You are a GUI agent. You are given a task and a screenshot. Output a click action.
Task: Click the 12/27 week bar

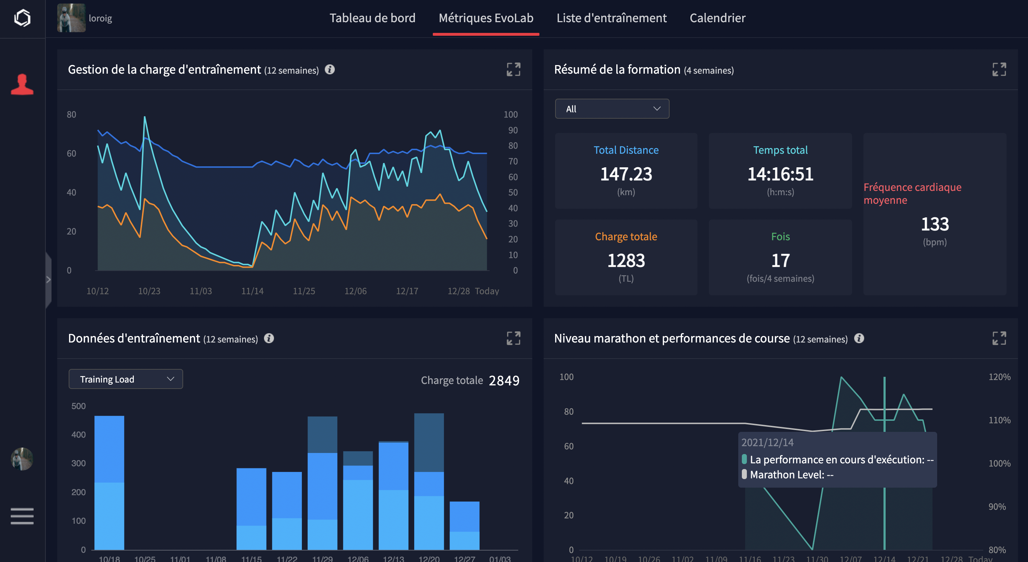[x=465, y=526]
